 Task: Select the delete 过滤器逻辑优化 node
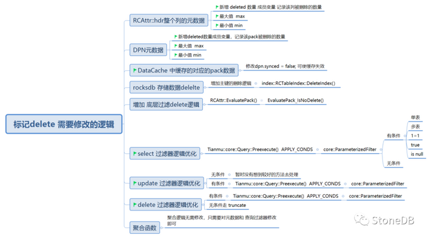click(165, 205)
